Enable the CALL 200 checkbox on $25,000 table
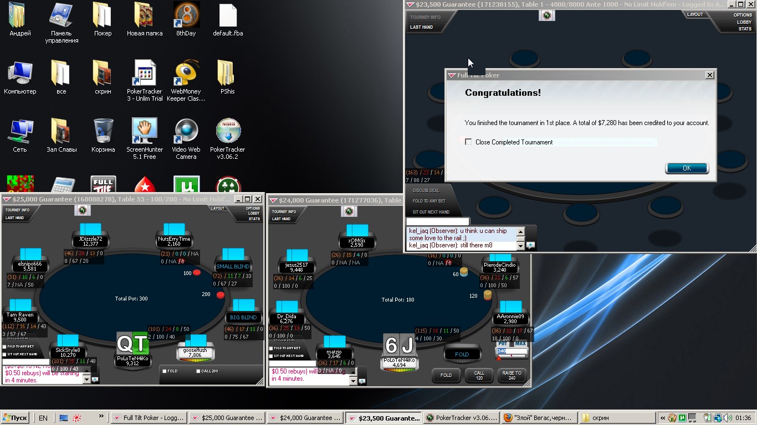Screen dimensions: 757x425 [x=198, y=371]
